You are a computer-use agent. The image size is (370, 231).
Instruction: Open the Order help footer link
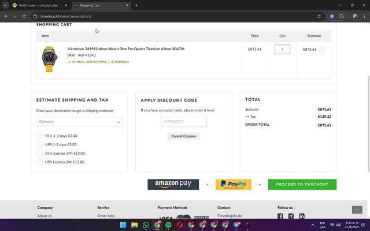point(106,215)
